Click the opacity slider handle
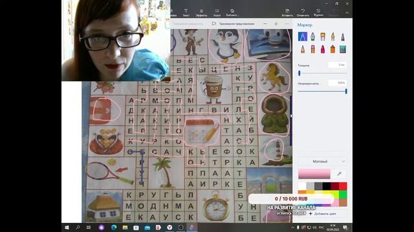Viewport: 414px width, 232px height. [346, 92]
